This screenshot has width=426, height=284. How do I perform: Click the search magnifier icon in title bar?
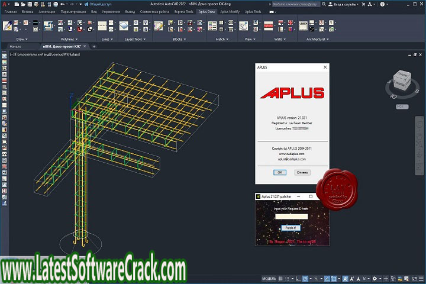[324, 4]
